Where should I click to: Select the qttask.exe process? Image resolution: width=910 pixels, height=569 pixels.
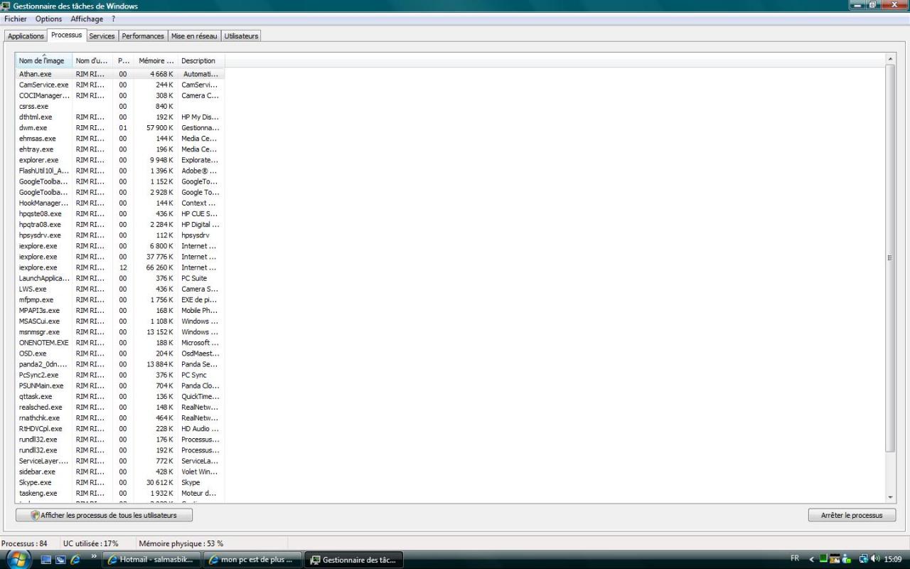click(x=119, y=396)
